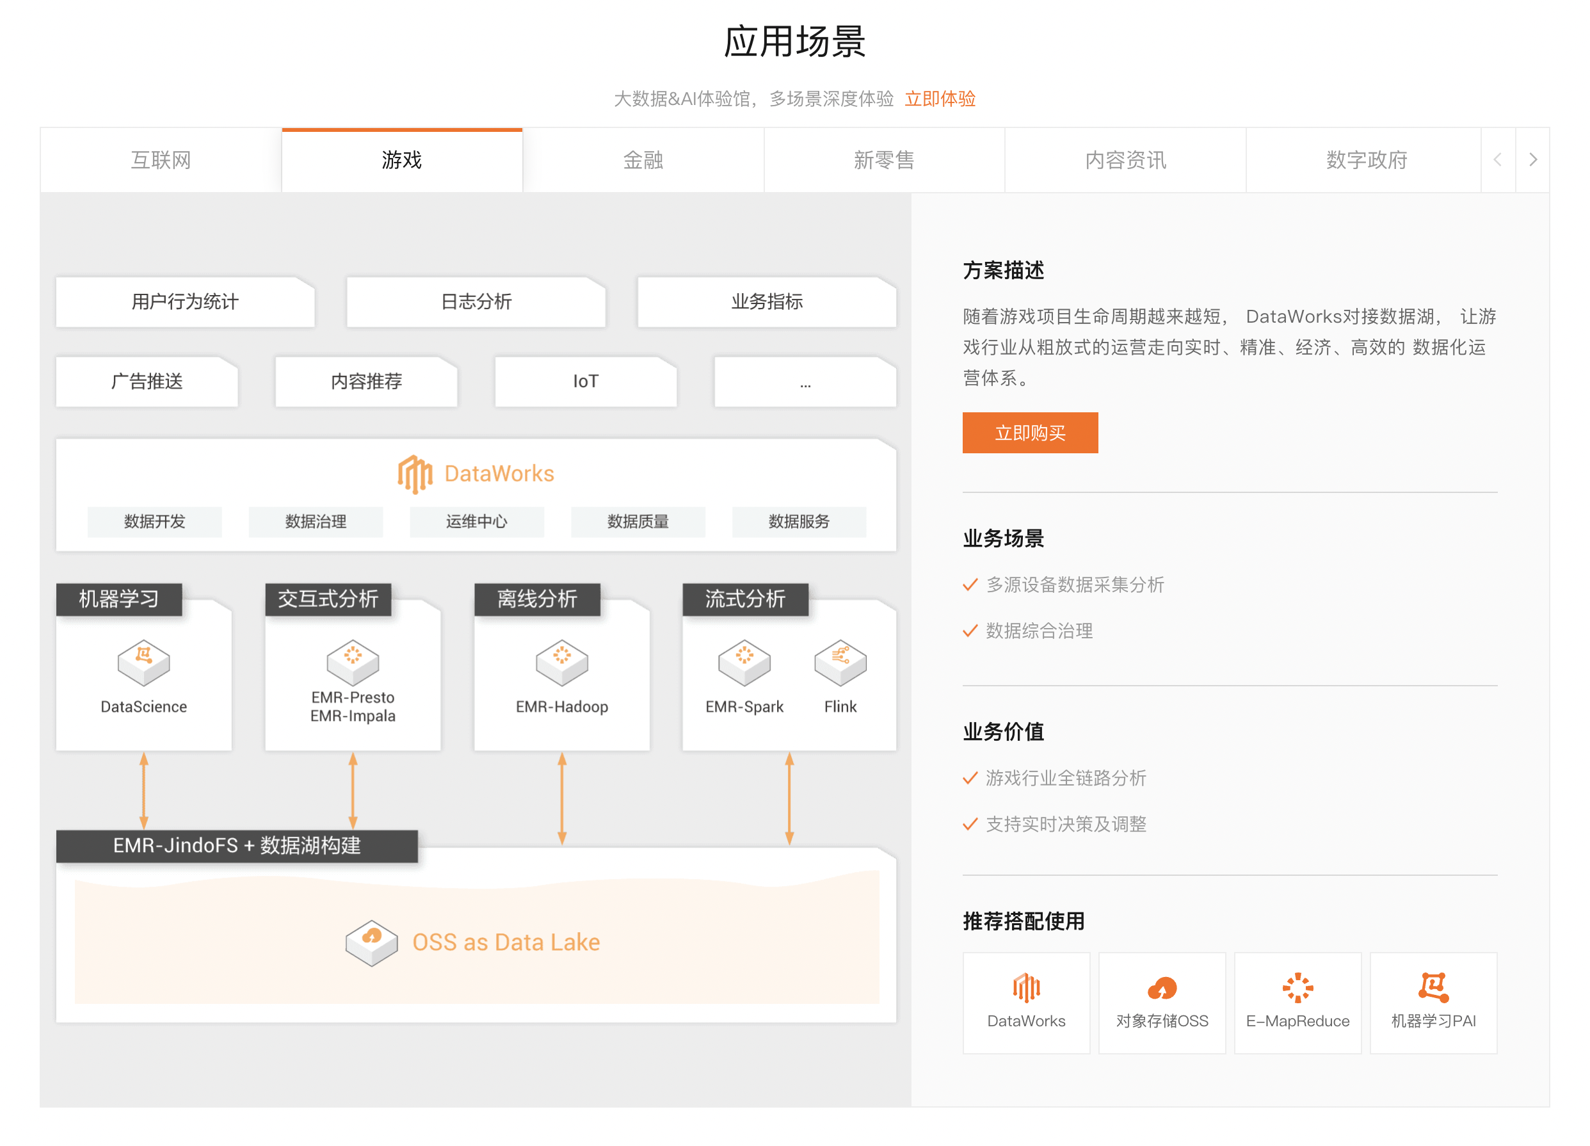Open the 机器学习PAI recommended product card
1590x1146 pixels.
coord(1433,1002)
